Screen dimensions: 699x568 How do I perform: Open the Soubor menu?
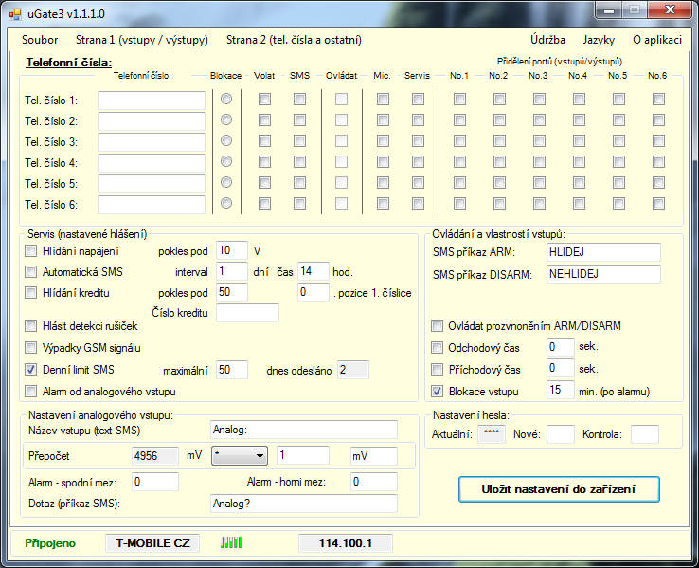tap(40, 40)
